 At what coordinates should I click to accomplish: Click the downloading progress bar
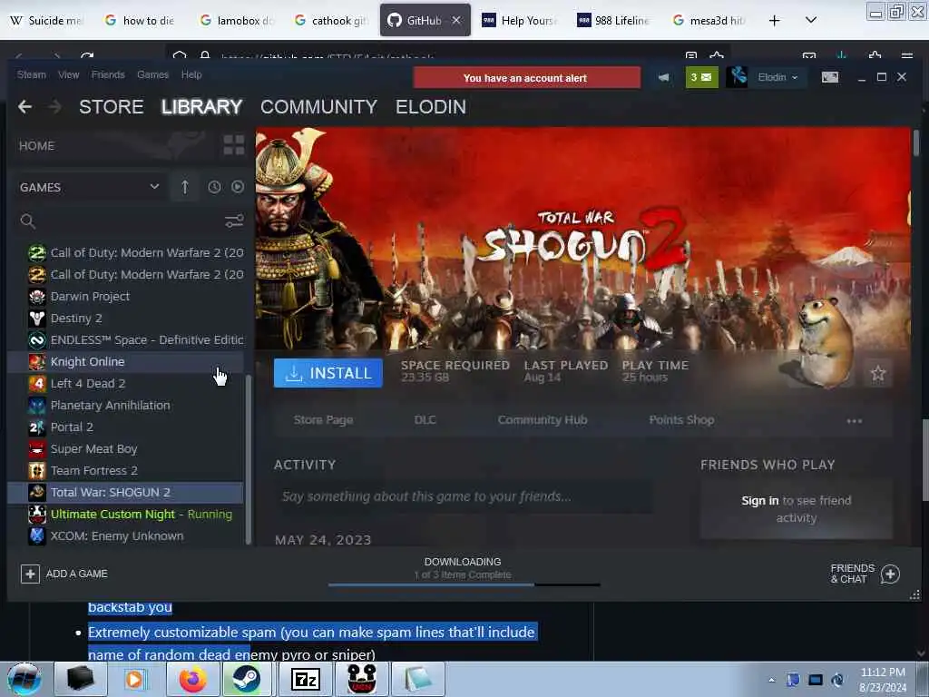pyautogui.click(x=464, y=585)
